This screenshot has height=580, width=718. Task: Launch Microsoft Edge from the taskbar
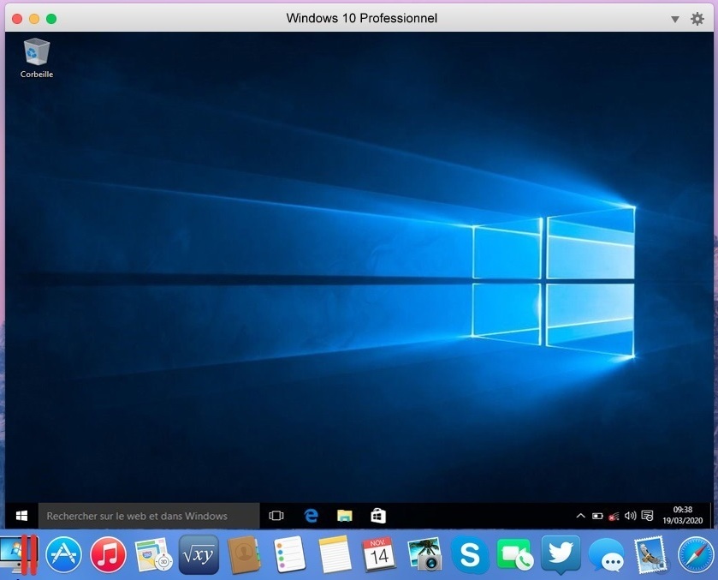[x=311, y=516]
